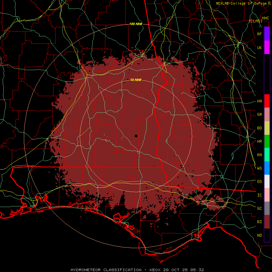Click the WS blue legend swatch
Viewport: 272px width, 272px height.
pos(267,168)
